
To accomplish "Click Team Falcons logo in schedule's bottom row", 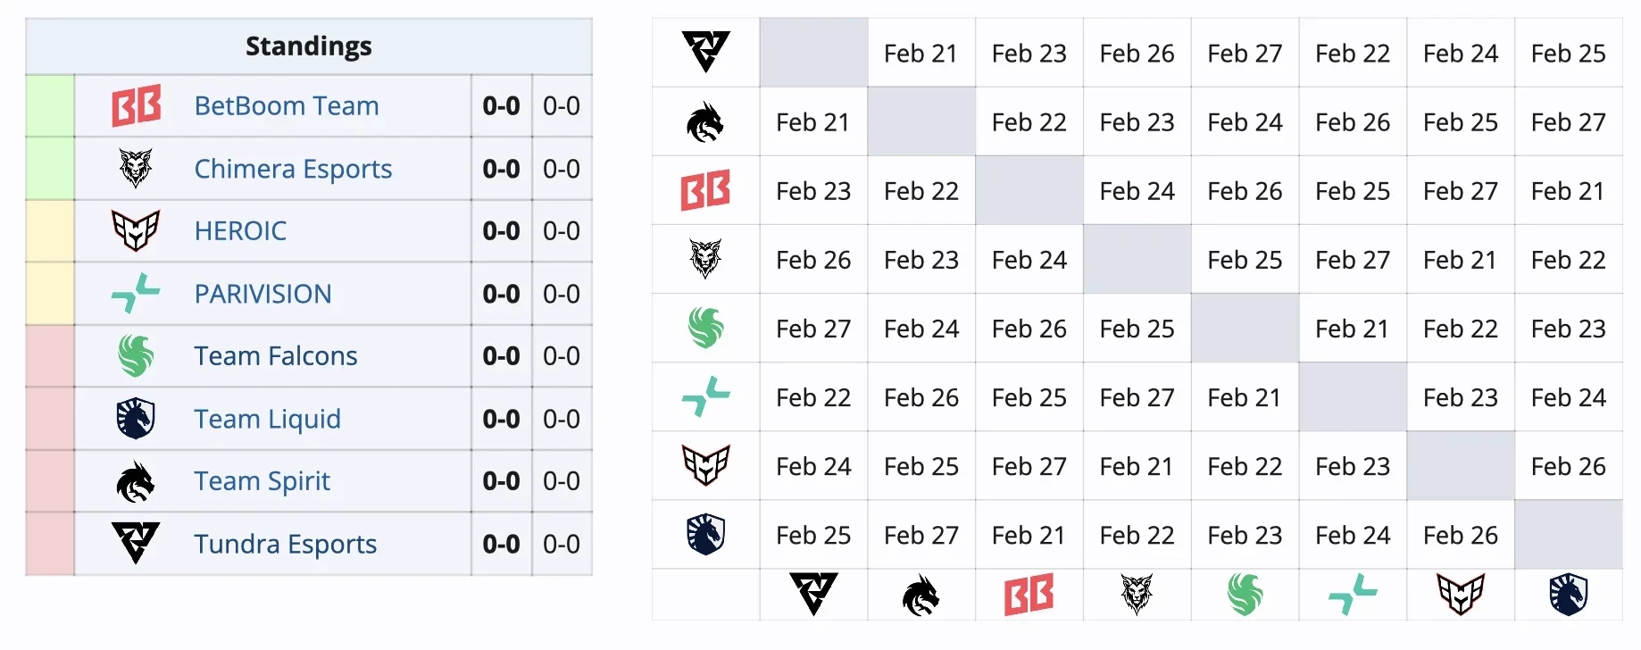I will click(x=1245, y=595).
